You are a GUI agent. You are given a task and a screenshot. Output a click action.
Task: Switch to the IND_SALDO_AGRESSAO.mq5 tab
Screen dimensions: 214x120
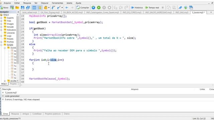point(158,12)
